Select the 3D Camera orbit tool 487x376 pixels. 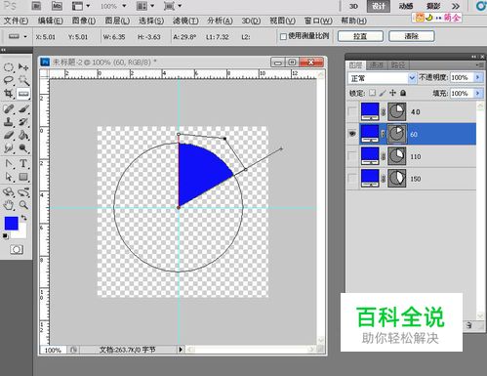coord(23,192)
